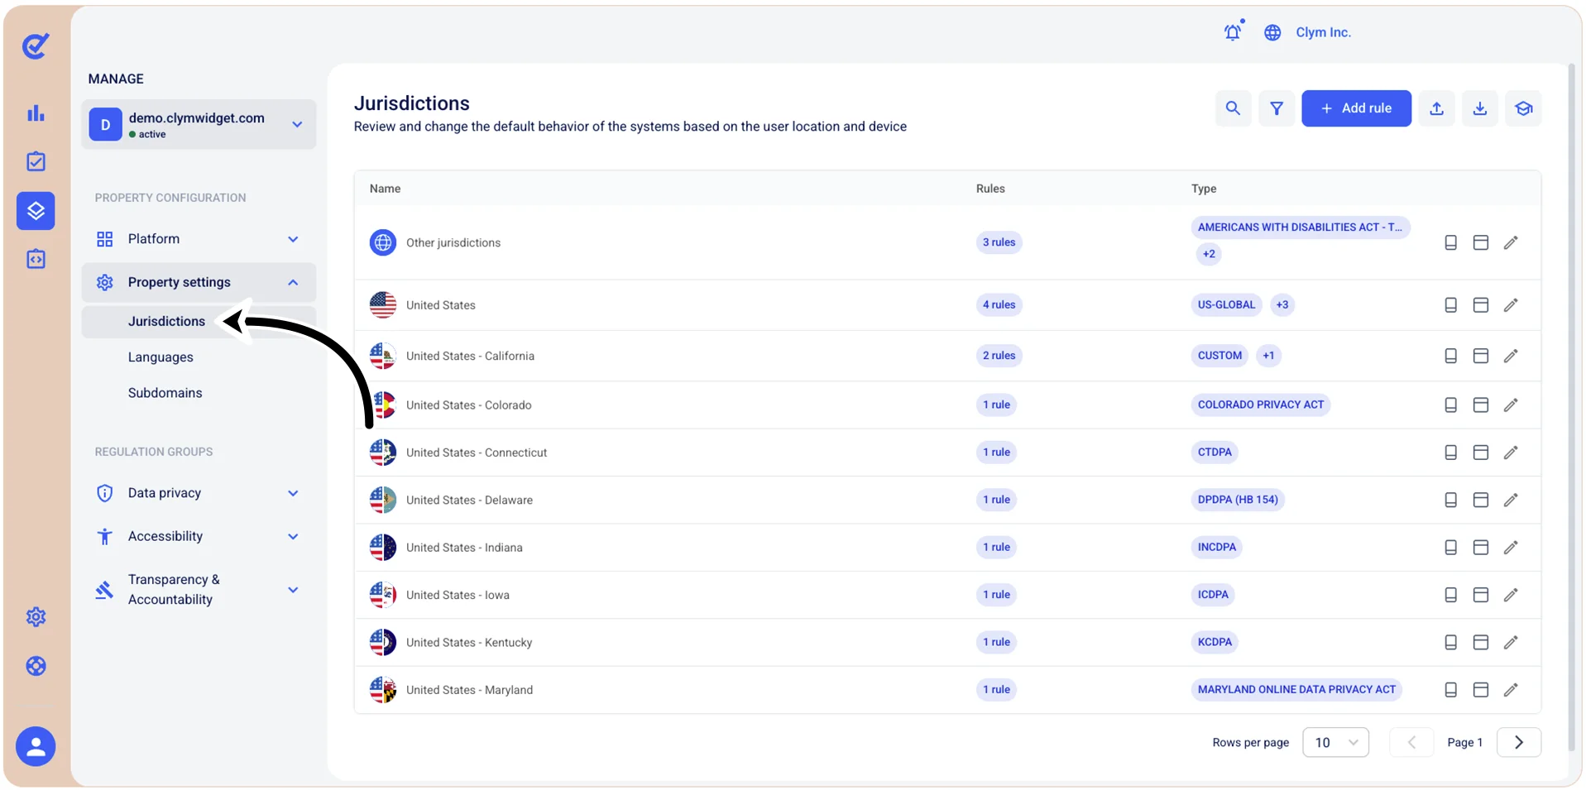Click mobile device icon for Iowa row
1586x790 pixels.
(1450, 595)
